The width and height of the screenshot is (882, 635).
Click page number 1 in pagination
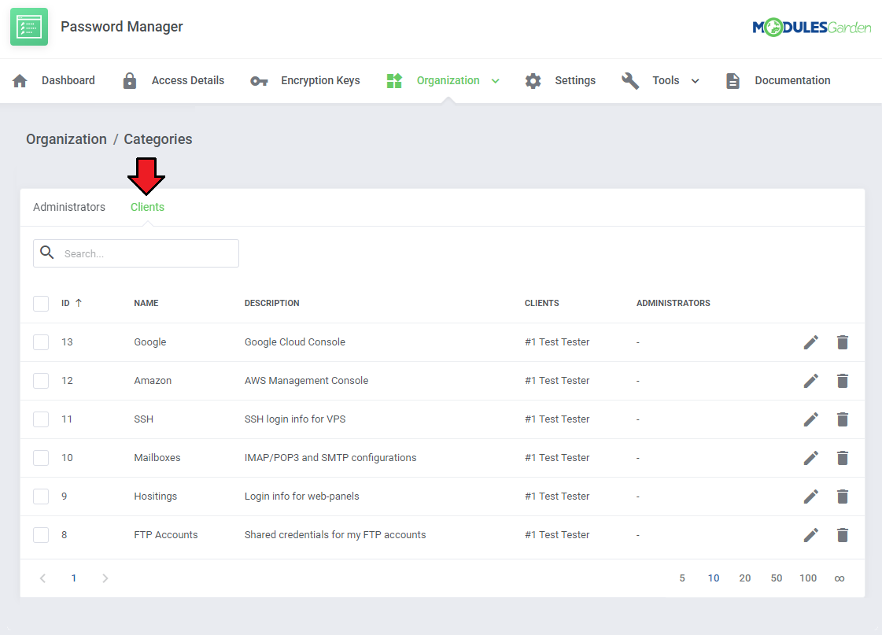coord(74,578)
